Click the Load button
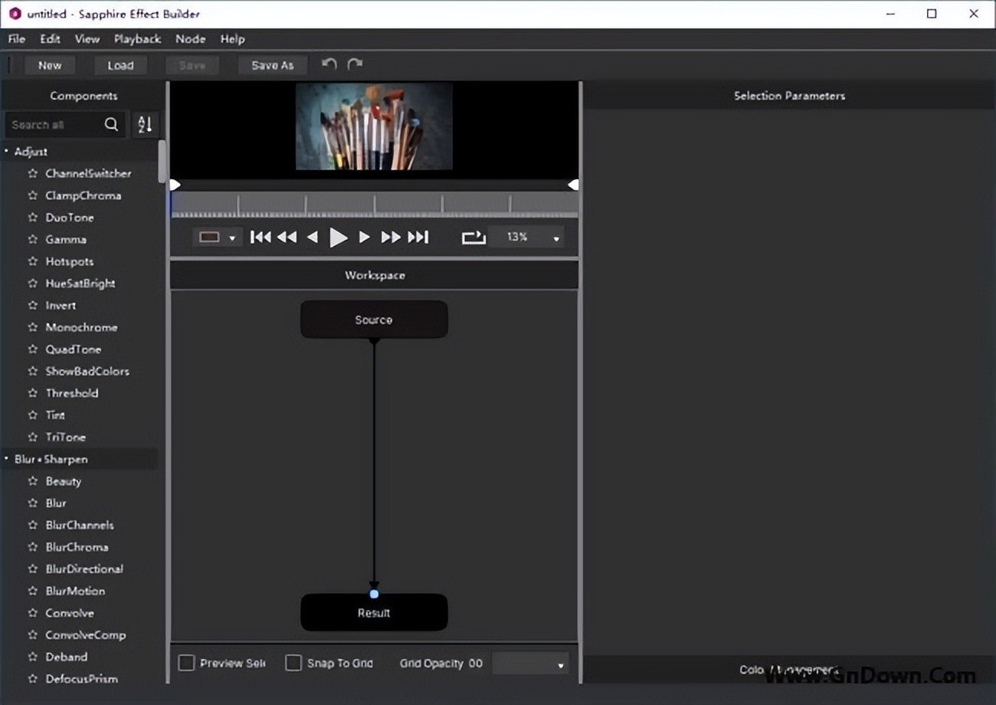Screen dimensions: 996x705 (120, 66)
